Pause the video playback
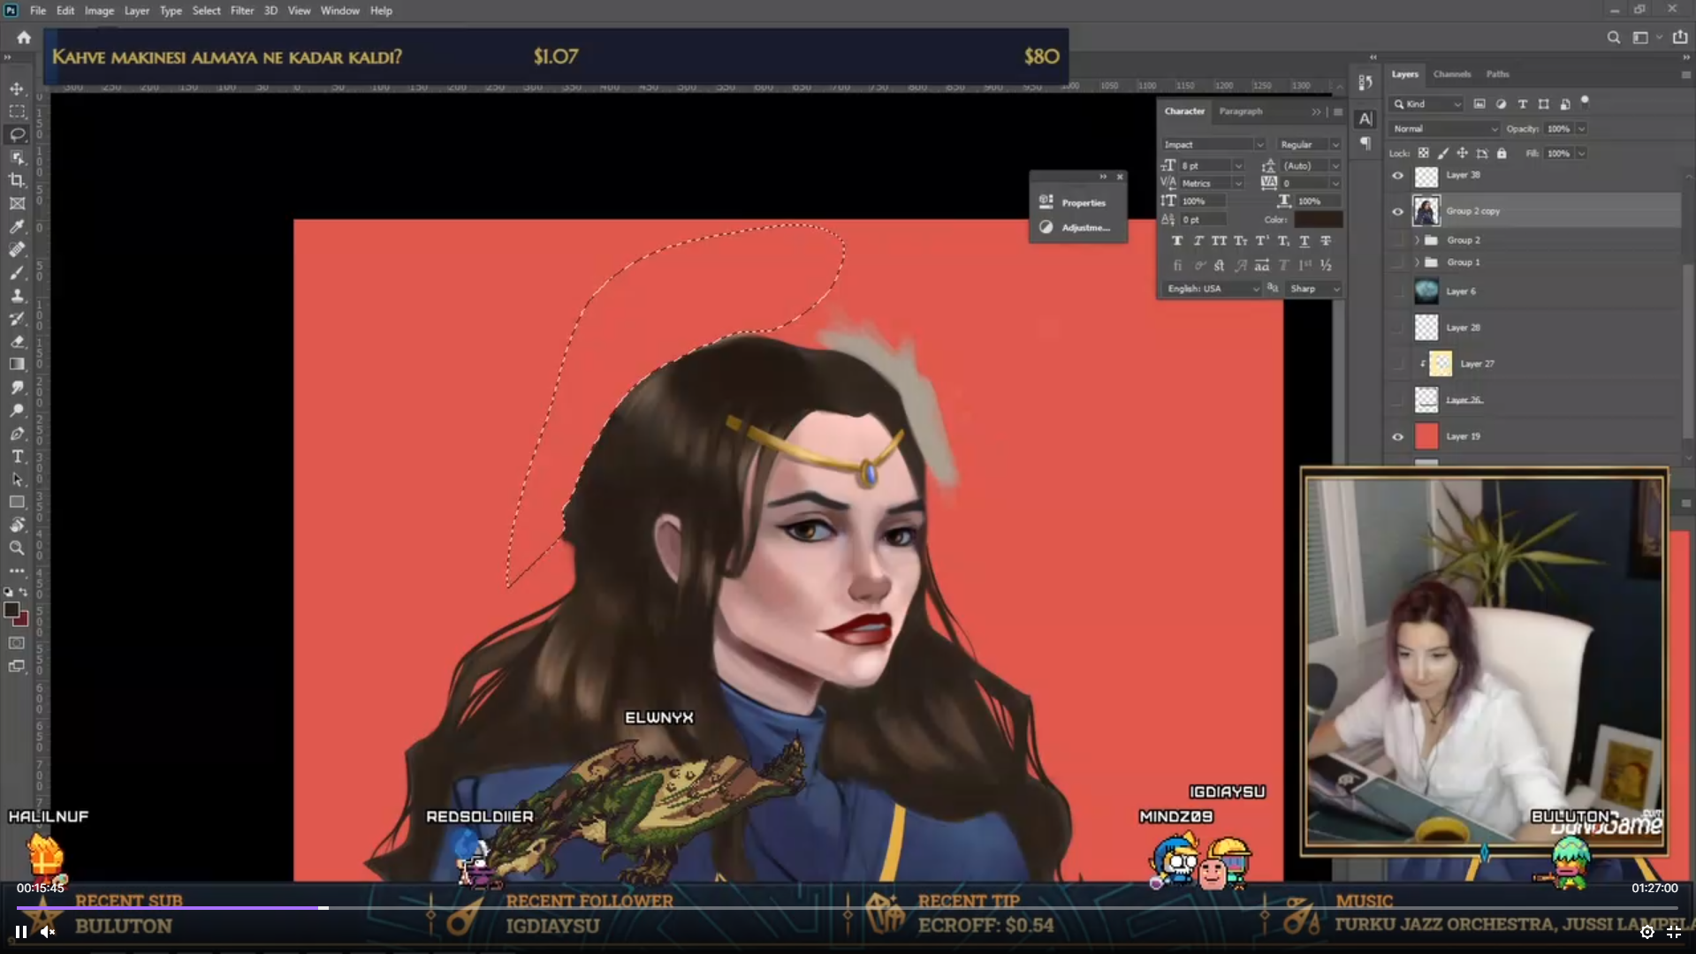 pos(20,931)
